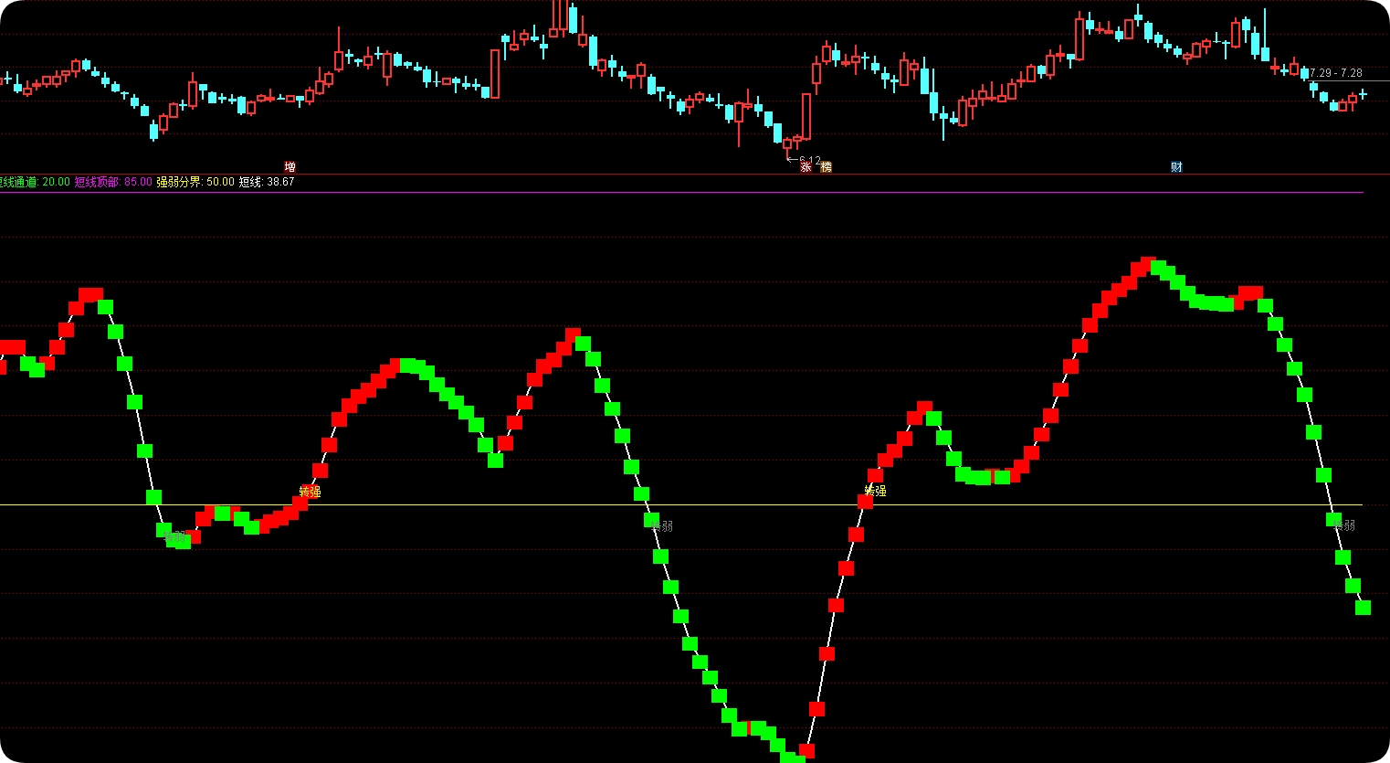Screen dimensions: 1390x763
Task: Select the 短线: 38.67 value label
Action: click(x=267, y=182)
